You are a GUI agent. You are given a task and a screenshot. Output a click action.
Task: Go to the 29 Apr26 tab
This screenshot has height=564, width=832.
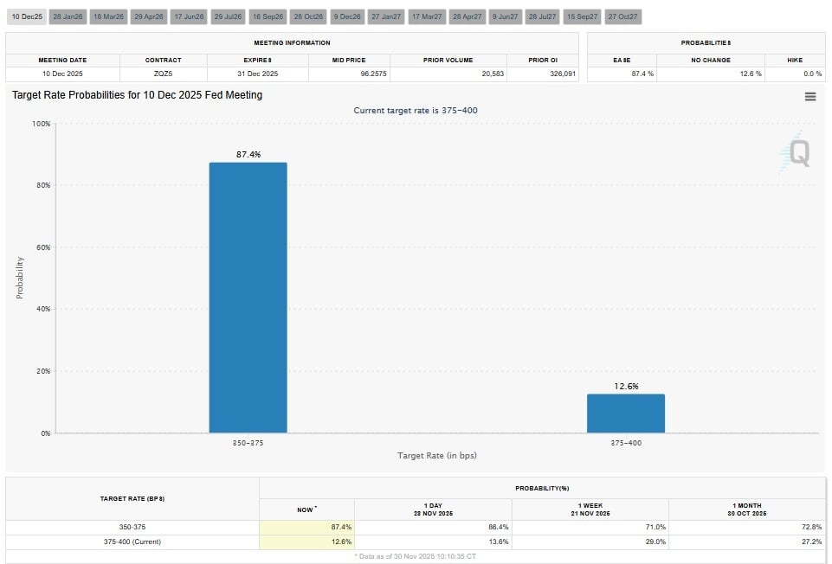[x=149, y=16]
